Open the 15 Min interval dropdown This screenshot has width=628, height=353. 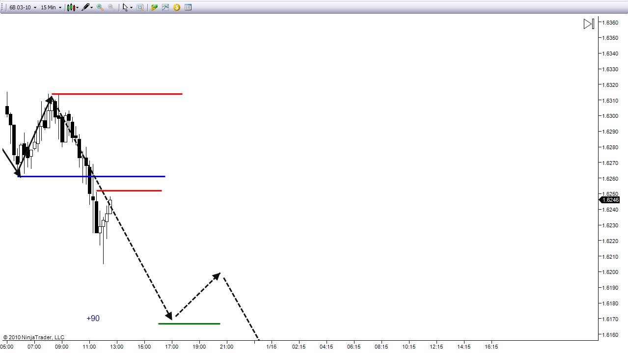click(51, 7)
